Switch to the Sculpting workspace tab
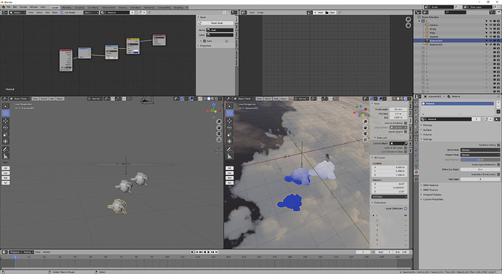Screen dimensions: 502x274 click(79, 7)
